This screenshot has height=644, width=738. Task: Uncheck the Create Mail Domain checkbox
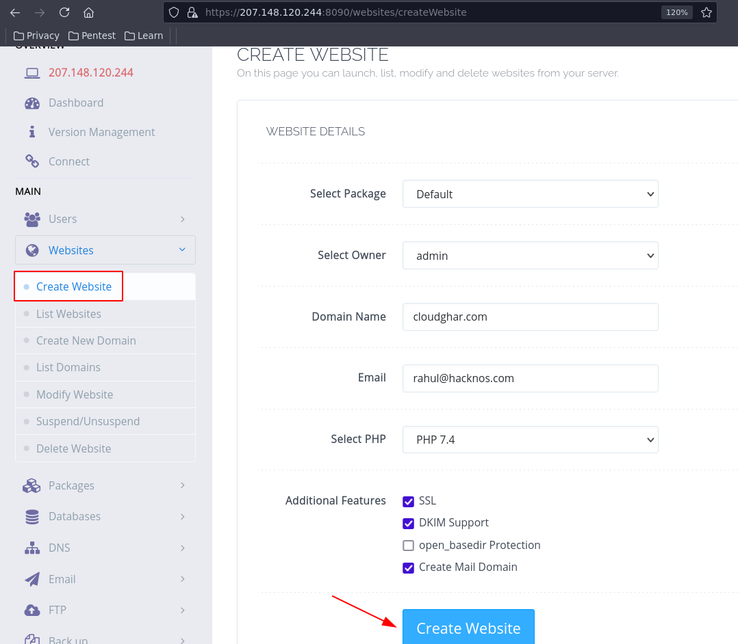(408, 568)
